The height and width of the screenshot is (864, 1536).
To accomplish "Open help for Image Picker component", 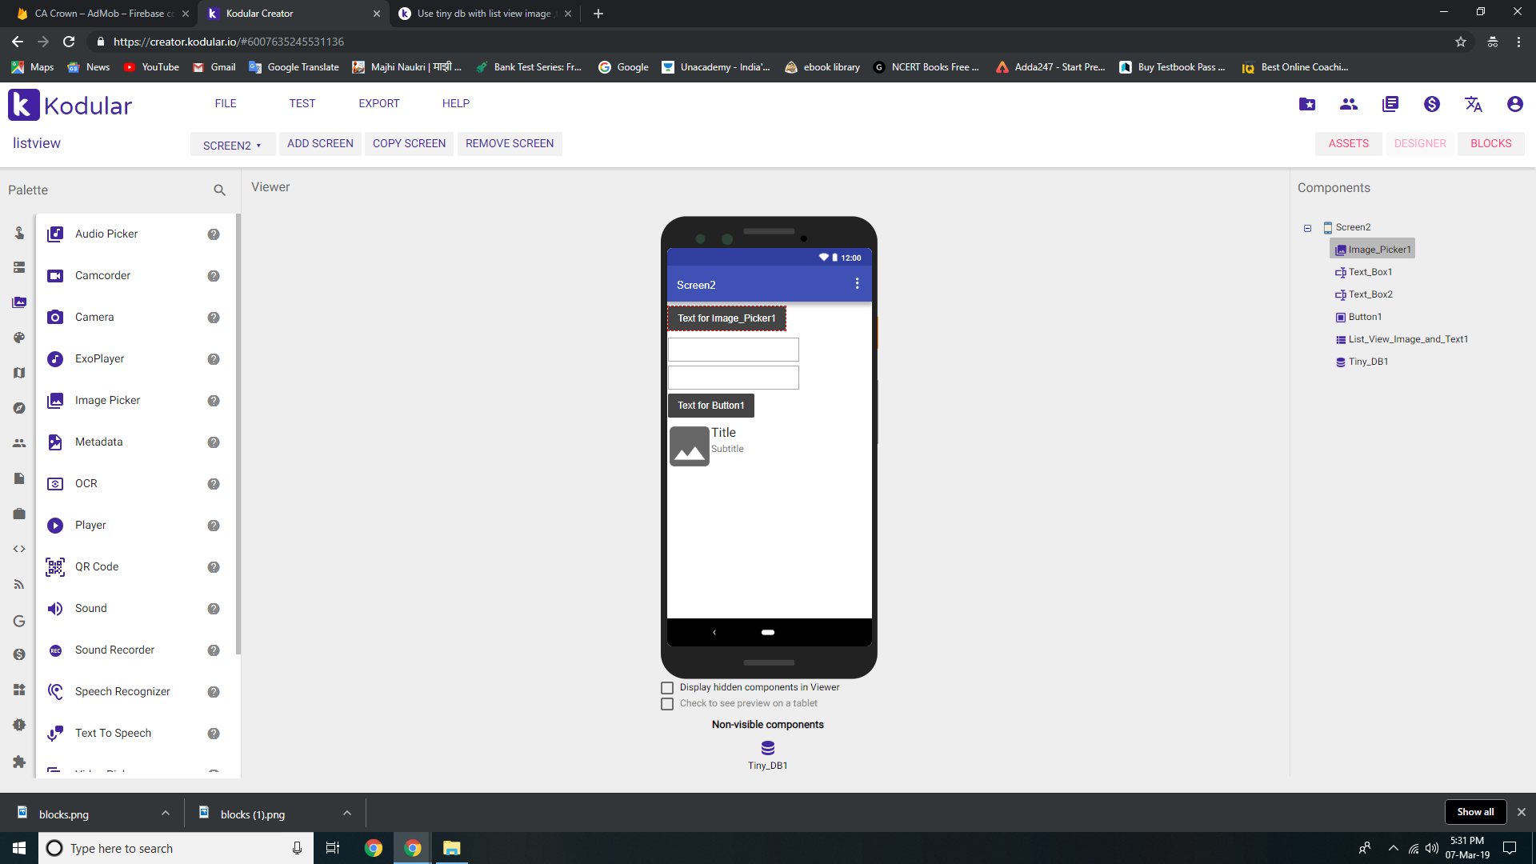I will (214, 401).
